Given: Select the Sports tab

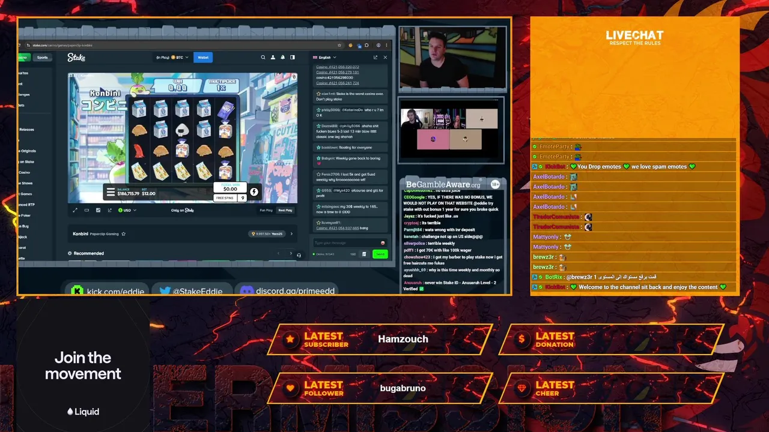Looking at the screenshot, I should coord(42,58).
